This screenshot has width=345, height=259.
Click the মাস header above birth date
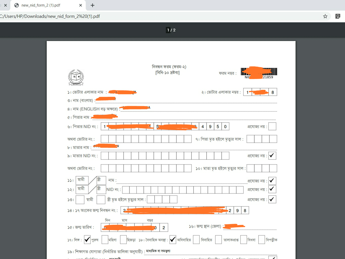pos(124,220)
